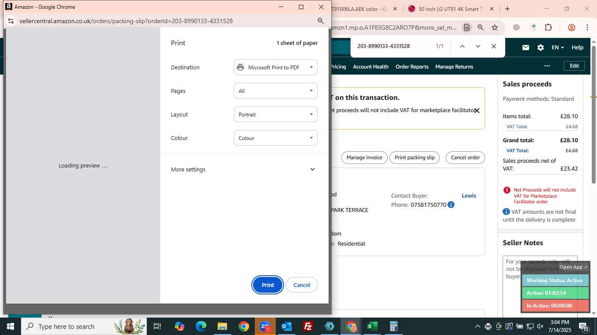Open the Extensions puzzle icon
The width and height of the screenshot is (597, 335).
548,27
